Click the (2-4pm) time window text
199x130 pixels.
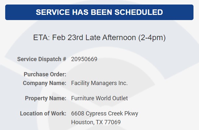[152, 38]
